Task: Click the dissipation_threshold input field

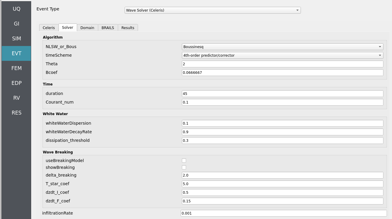Action: coord(283,140)
